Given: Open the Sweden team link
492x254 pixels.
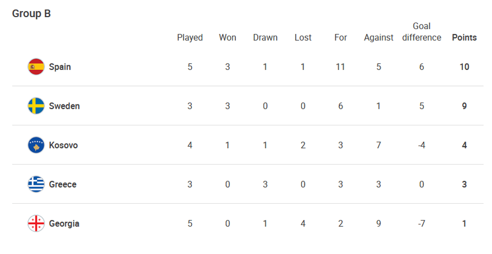Looking at the screenshot, I should 64,106.
